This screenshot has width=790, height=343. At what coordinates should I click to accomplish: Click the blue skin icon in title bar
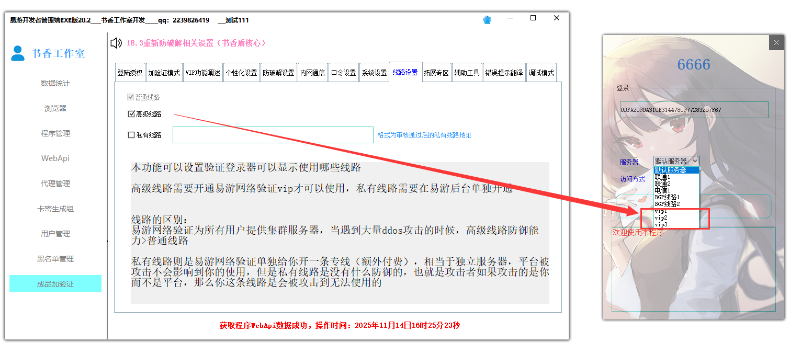coord(488,20)
